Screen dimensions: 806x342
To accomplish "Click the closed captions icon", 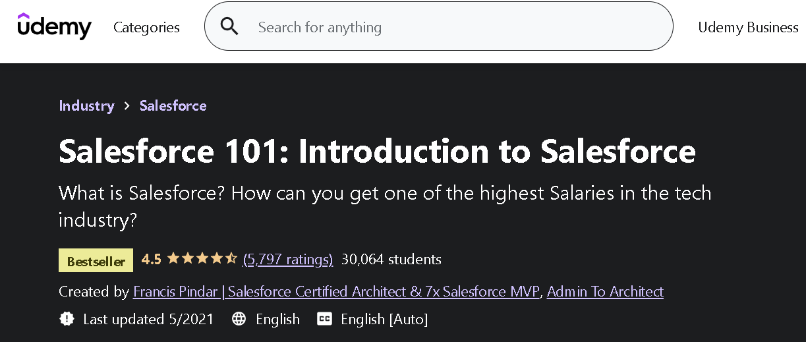I will click(324, 320).
